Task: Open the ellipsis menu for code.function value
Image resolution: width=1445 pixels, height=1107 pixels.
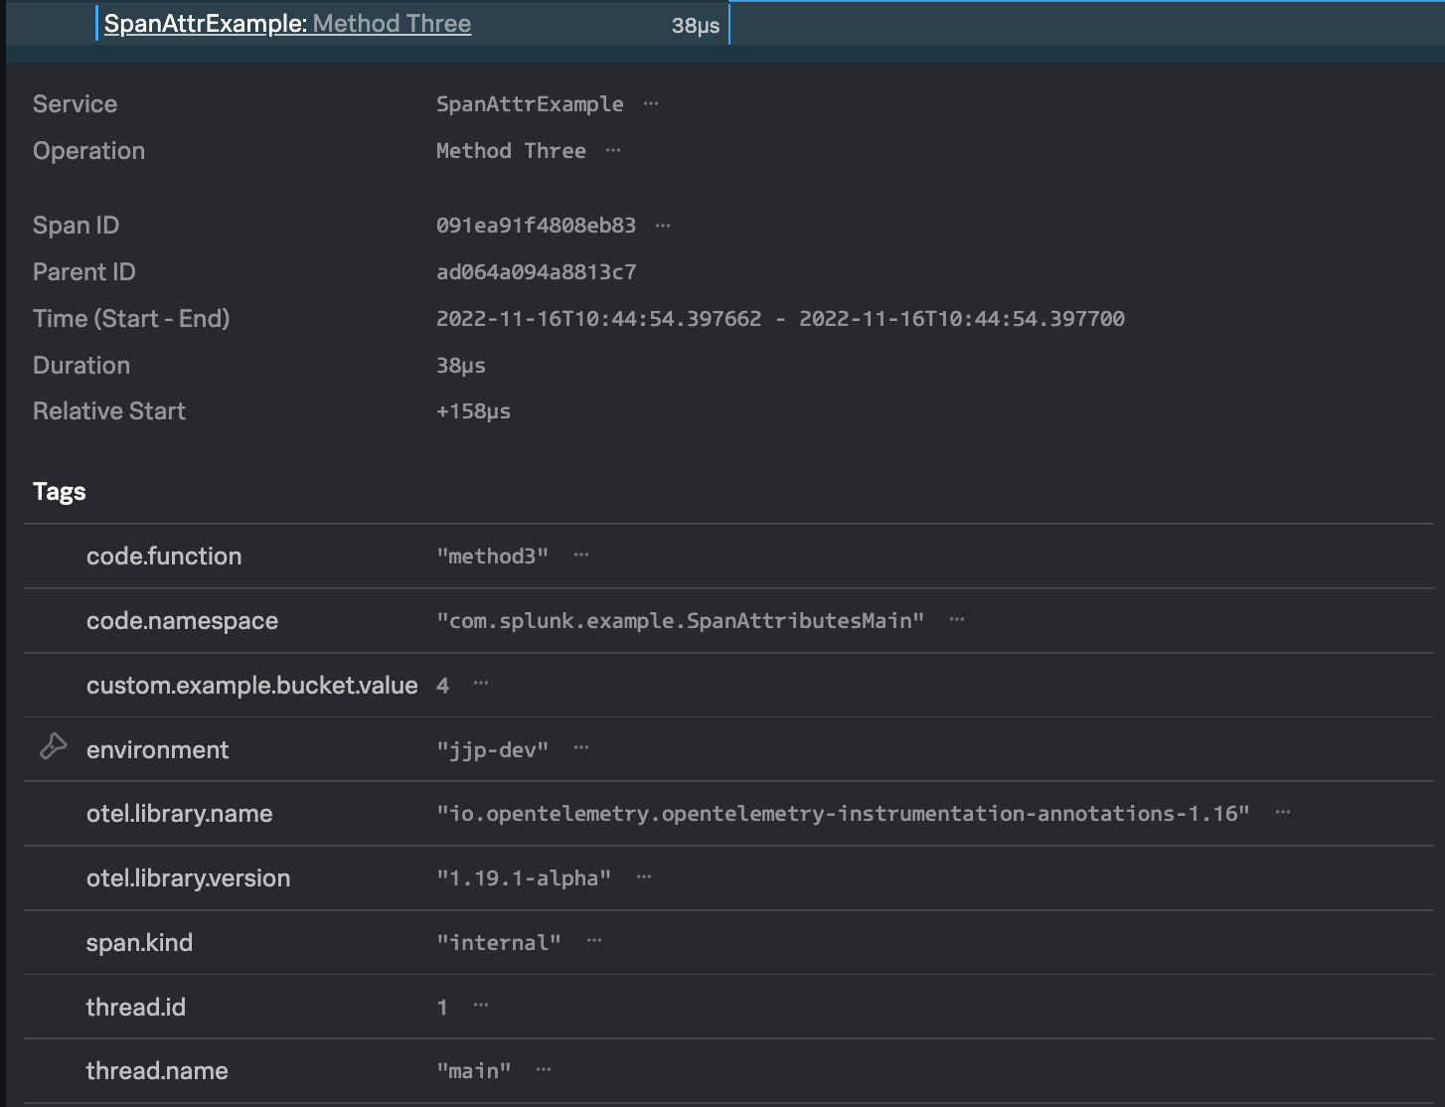Action: click(x=580, y=556)
